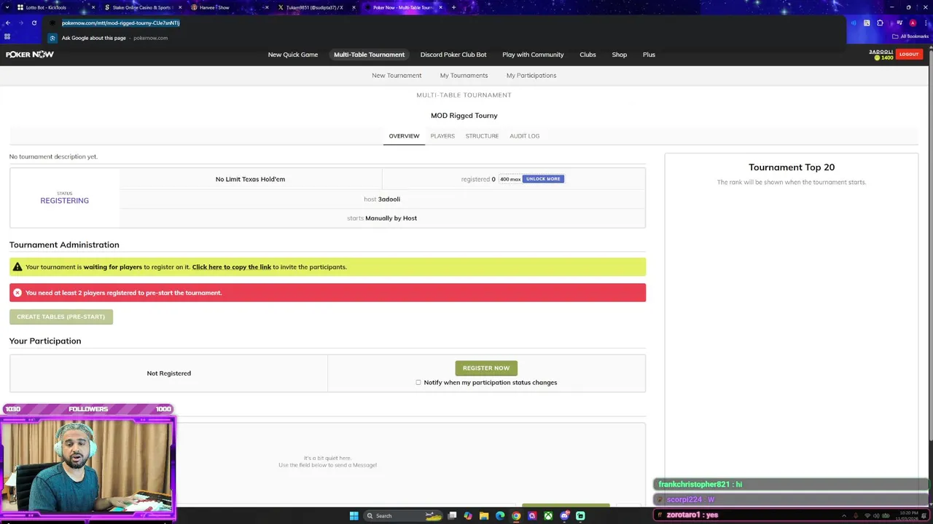Click the REGISTER NOW button
The width and height of the screenshot is (933, 524).
click(x=486, y=368)
